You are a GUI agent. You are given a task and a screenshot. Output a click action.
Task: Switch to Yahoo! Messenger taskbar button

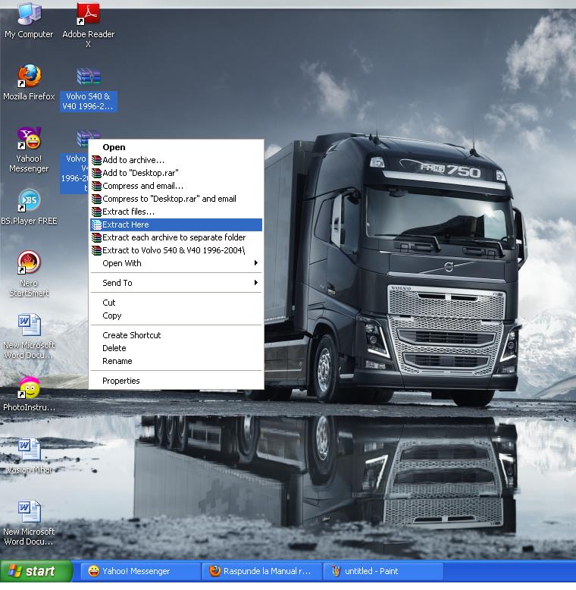pos(140,571)
